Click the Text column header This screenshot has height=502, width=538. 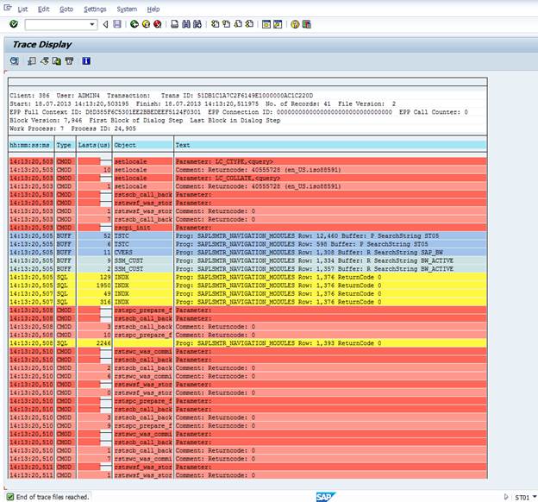pyautogui.click(x=330, y=145)
